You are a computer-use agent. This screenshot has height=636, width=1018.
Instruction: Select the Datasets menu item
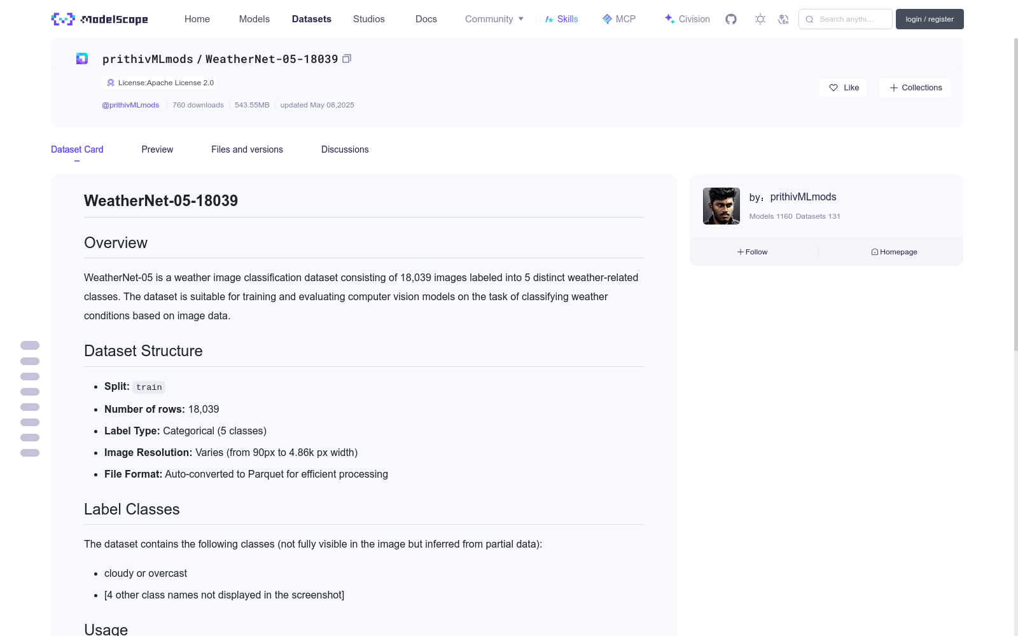(x=312, y=19)
